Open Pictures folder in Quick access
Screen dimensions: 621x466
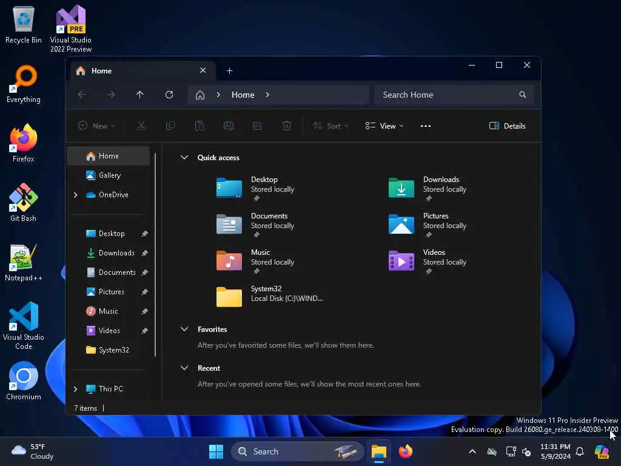428,225
